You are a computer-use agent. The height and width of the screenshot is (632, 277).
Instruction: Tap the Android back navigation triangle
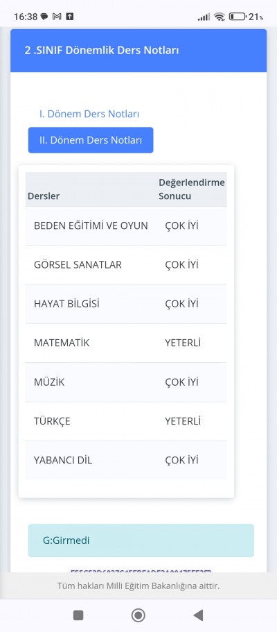tap(198, 615)
